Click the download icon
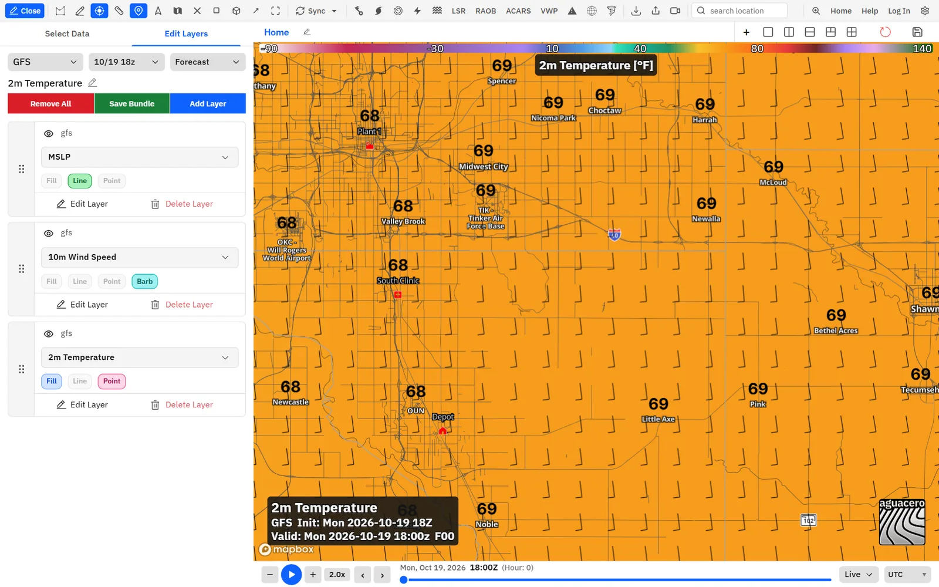Image resolution: width=939 pixels, height=587 pixels. click(636, 11)
